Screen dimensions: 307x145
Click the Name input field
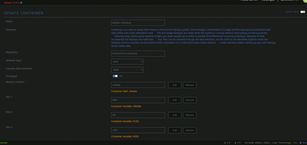[x=138, y=23]
